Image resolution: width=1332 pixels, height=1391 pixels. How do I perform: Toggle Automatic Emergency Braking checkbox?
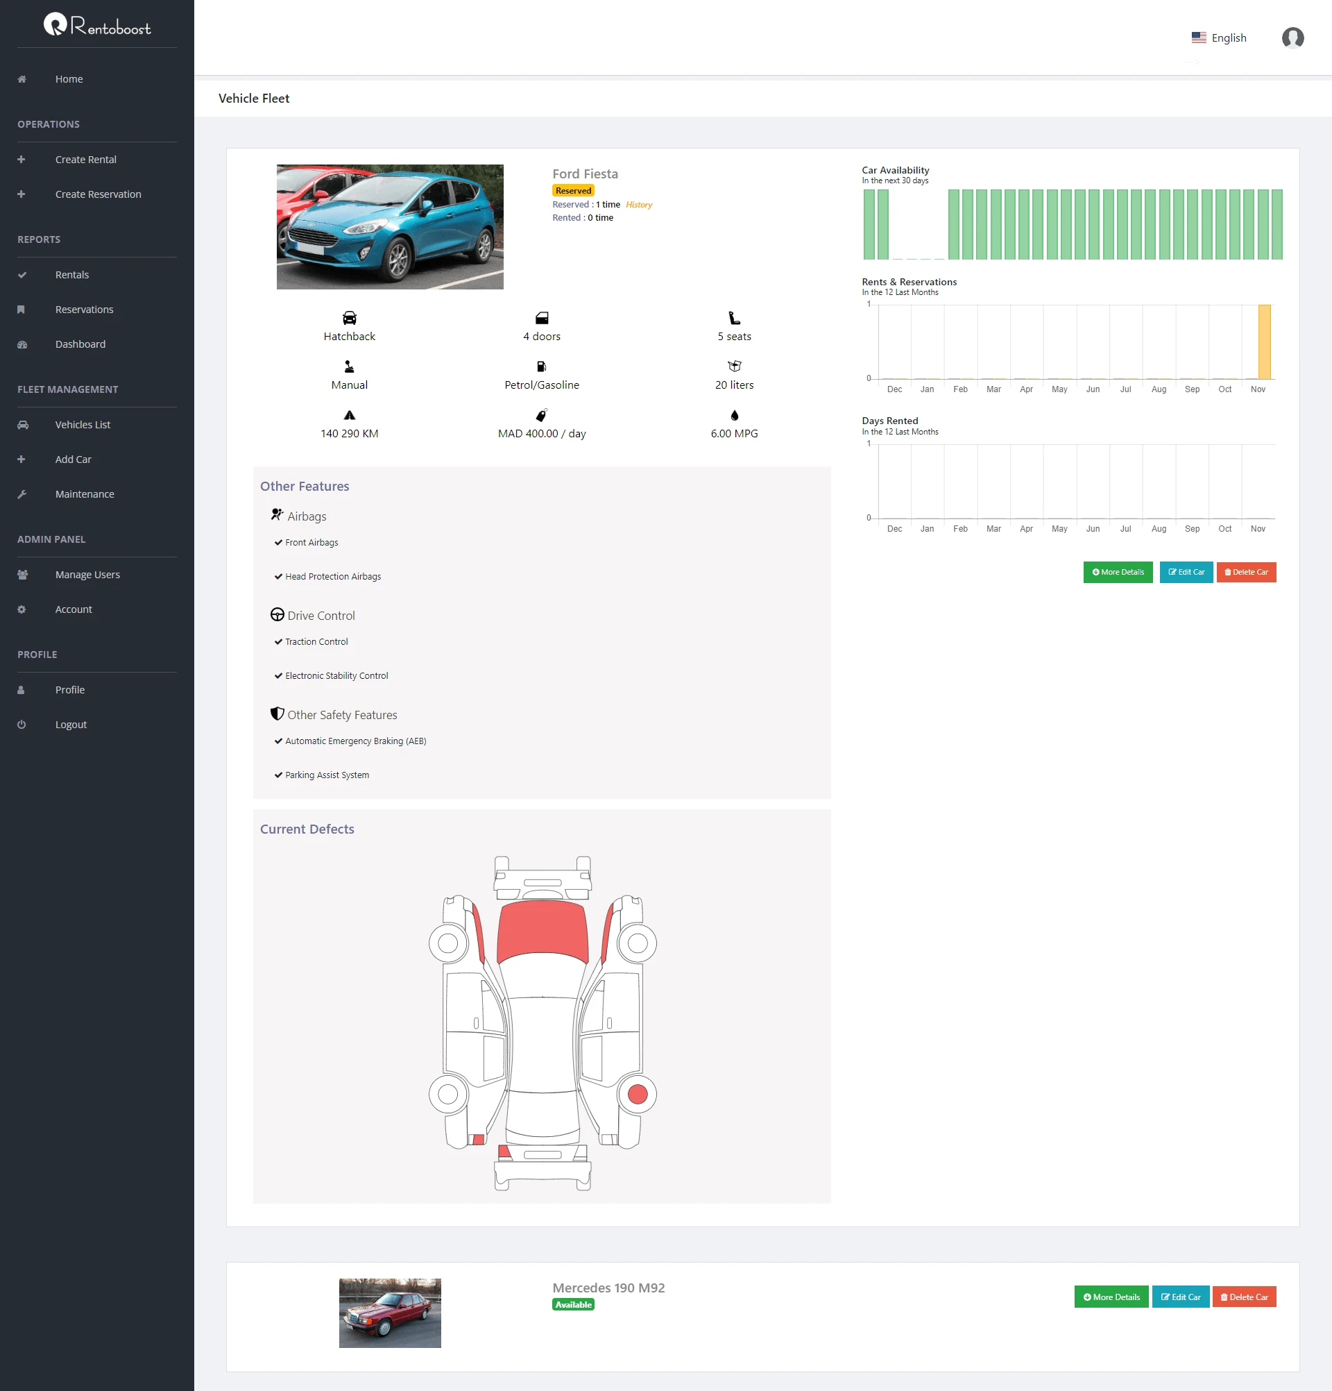(280, 740)
